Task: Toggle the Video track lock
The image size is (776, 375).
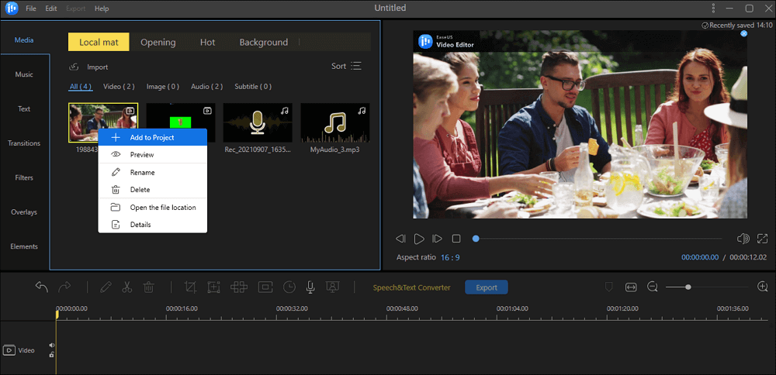Action: click(52, 355)
